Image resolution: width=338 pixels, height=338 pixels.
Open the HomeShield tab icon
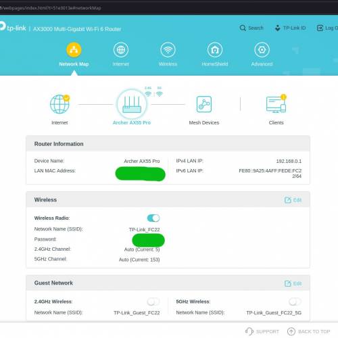click(215, 50)
